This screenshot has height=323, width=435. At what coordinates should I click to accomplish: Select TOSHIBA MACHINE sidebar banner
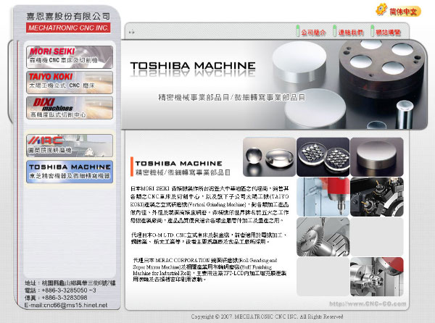coord(70,172)
